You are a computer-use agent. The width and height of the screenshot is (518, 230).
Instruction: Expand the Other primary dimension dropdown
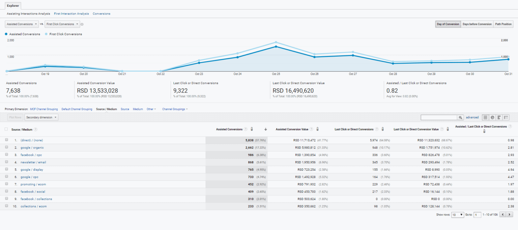click(151, 109)
